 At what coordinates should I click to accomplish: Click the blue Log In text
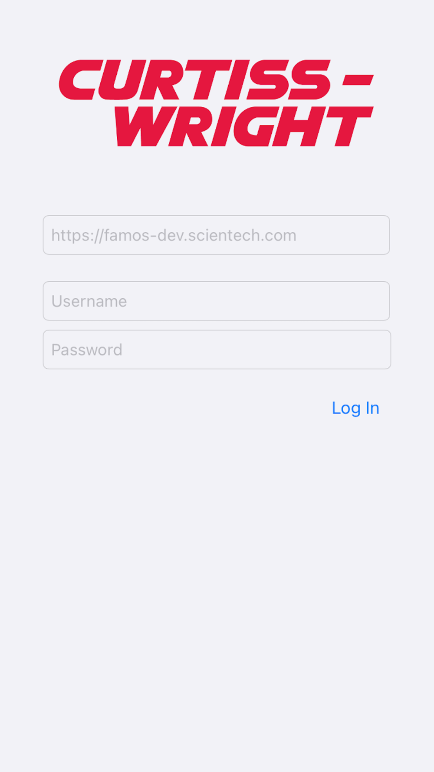(x=355, y=408)
